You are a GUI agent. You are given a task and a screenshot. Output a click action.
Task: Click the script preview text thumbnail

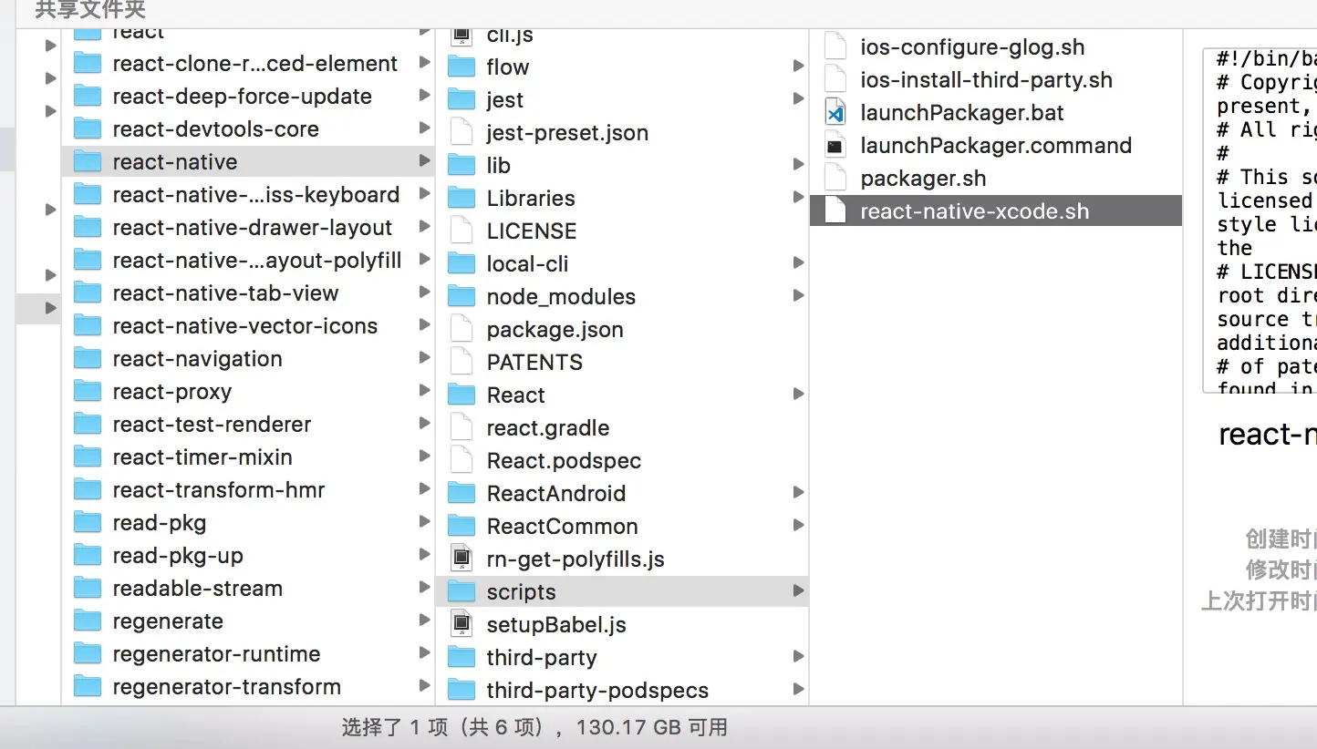1260,221
